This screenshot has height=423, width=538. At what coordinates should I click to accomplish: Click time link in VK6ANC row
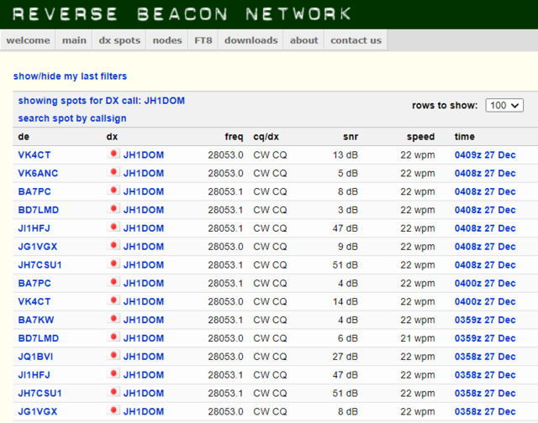485,173
